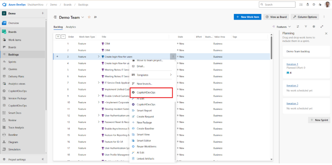Open Version Package in the sidebar

pyautogui.click(x=17, y=98)
